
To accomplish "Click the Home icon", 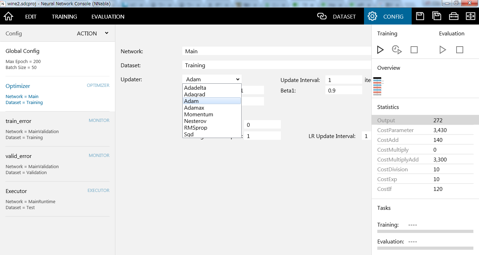I will [8, 16].
